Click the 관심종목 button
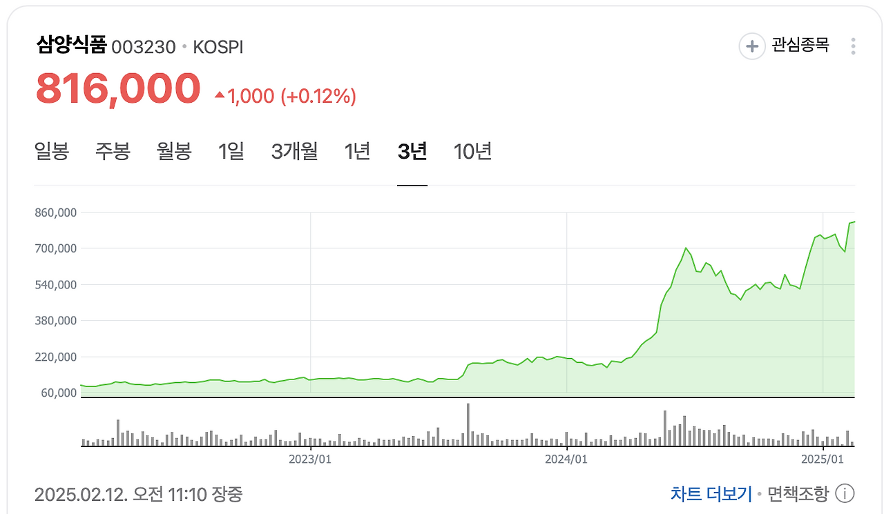This screenshot has height=514, width=884. 799,47
